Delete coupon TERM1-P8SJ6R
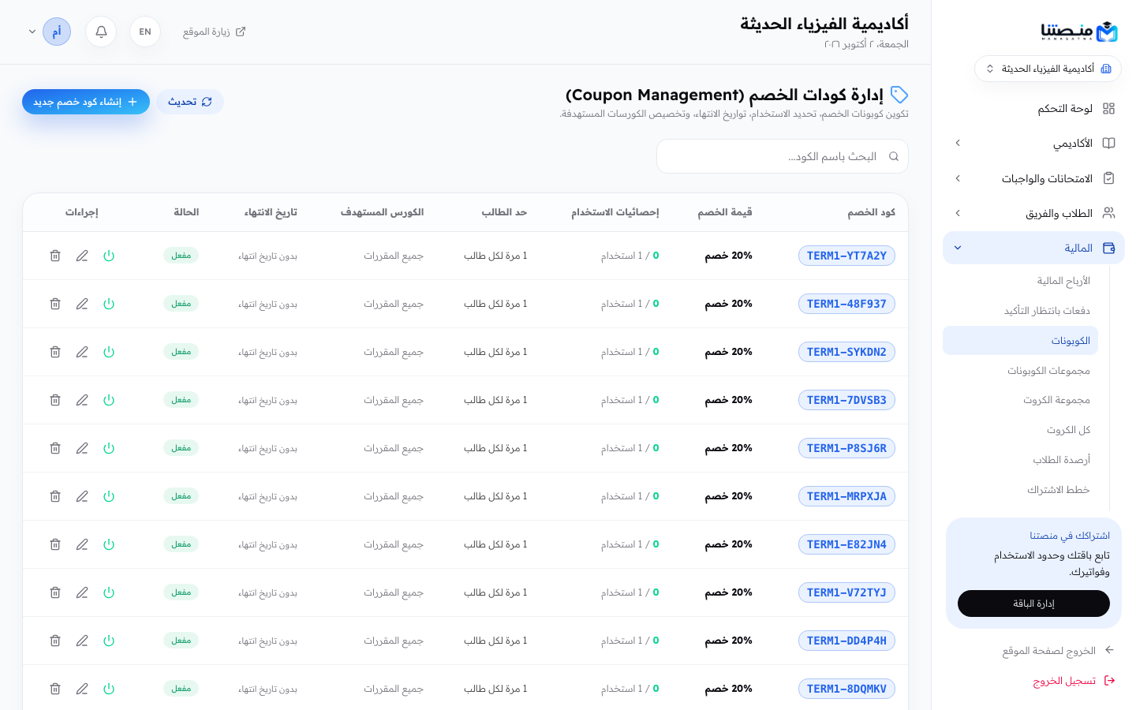1136x710 pixels. (55, 448)
